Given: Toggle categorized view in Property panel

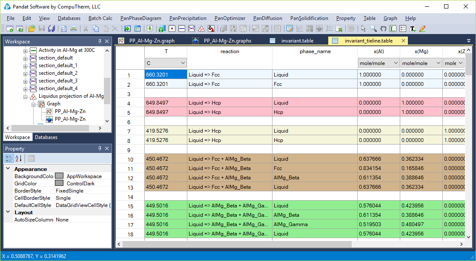Looking at the screenshot, I should point(9,159).
